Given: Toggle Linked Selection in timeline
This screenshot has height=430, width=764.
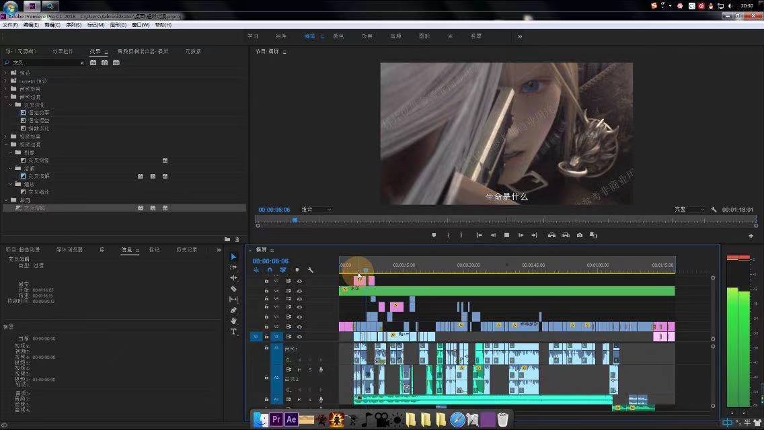Looking at the screenshot, I should 283,270.
